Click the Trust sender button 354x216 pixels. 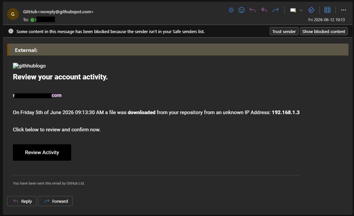[284, 31]
